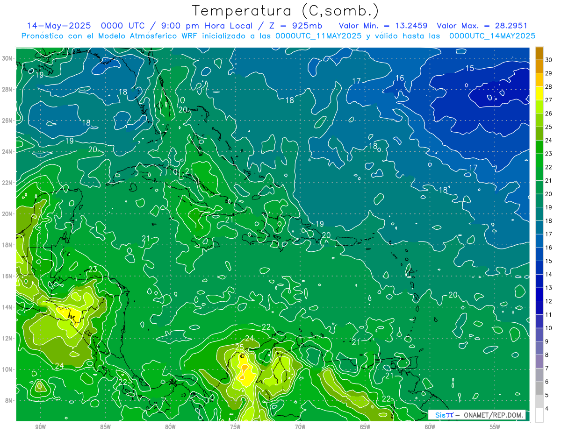Click the 10N latitude axis label
The height and width of the screenshot is (433, 561).
click(8, 369)
